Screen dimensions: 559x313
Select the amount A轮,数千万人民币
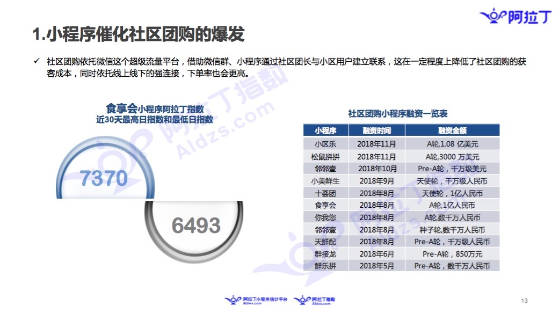(452, 217)
